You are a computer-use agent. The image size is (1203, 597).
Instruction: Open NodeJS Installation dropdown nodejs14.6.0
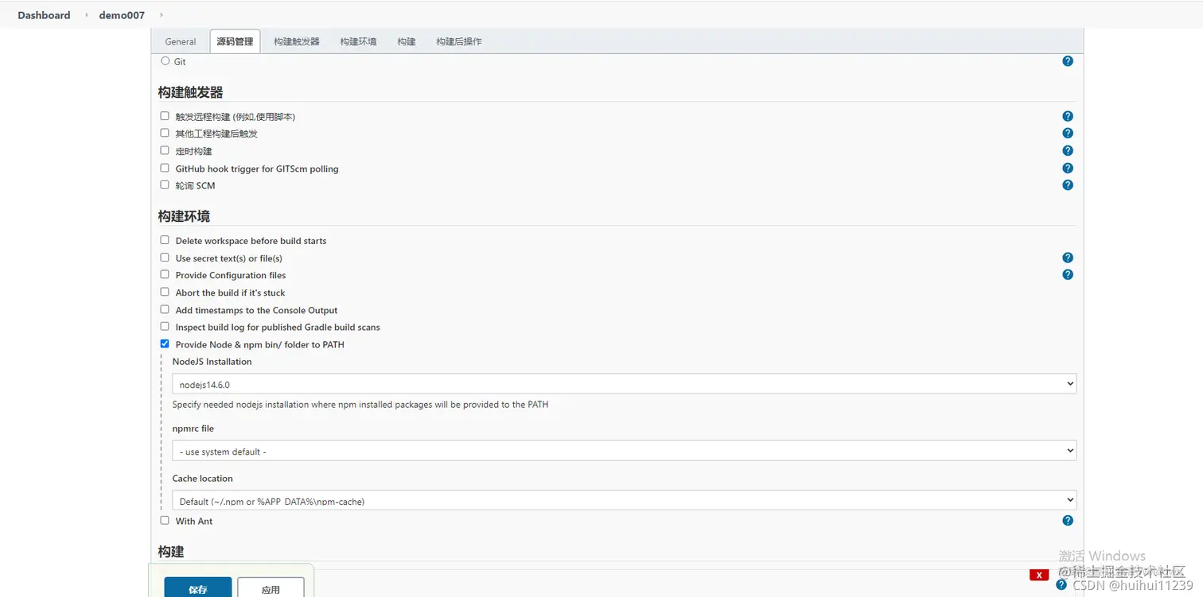coord(625,384)
